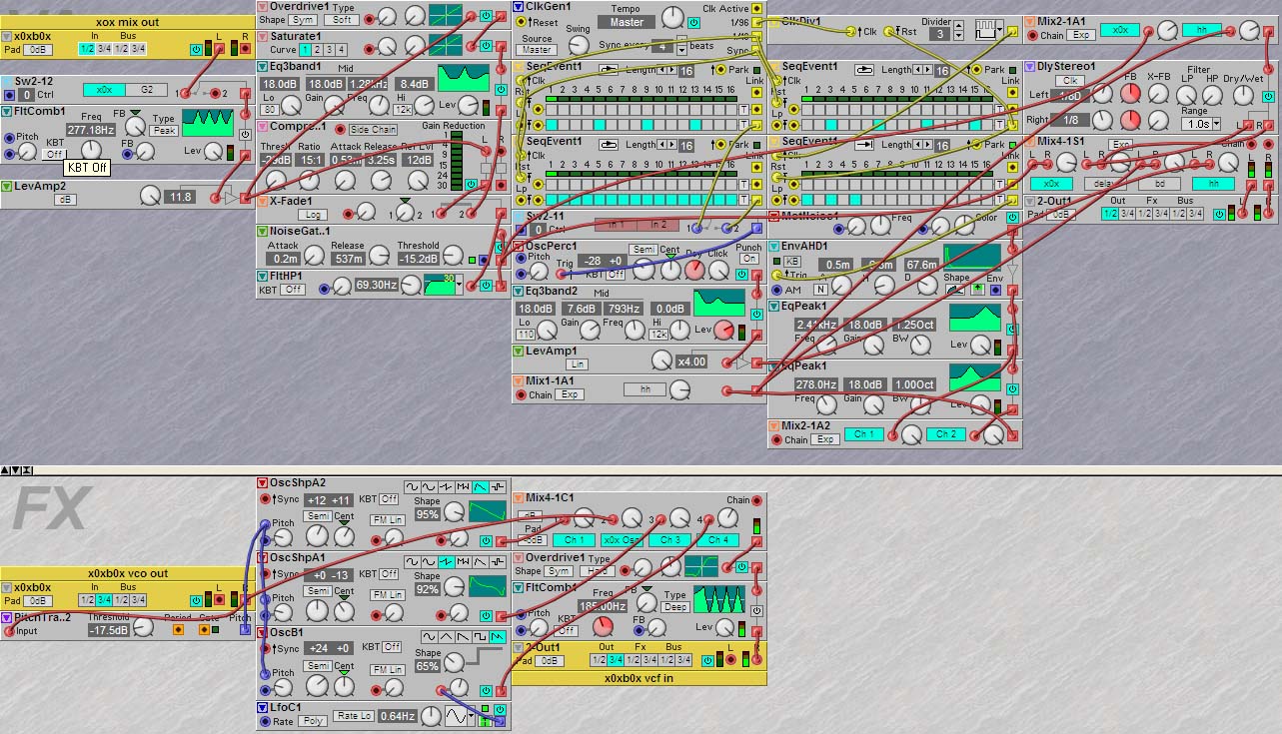Select sawtooth waveform on OscShpA2

pyautogui.click(x=483, y=485)
